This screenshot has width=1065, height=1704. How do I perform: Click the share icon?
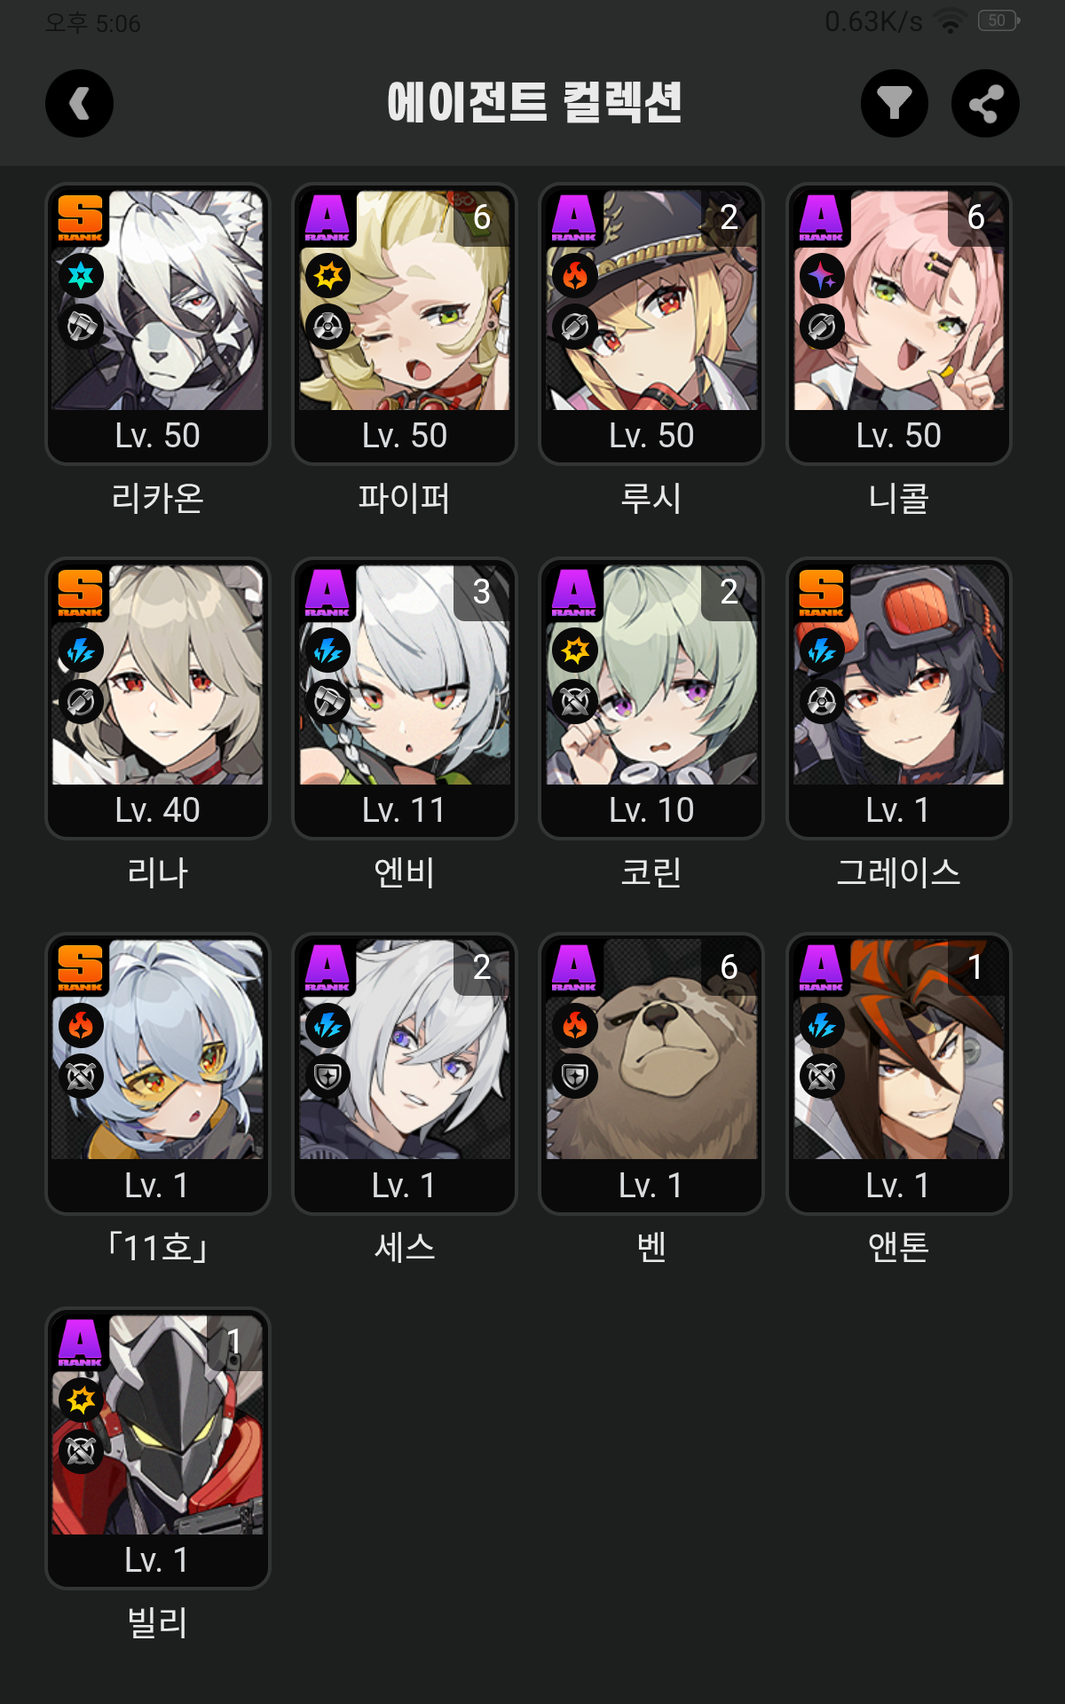click(985, 104)
